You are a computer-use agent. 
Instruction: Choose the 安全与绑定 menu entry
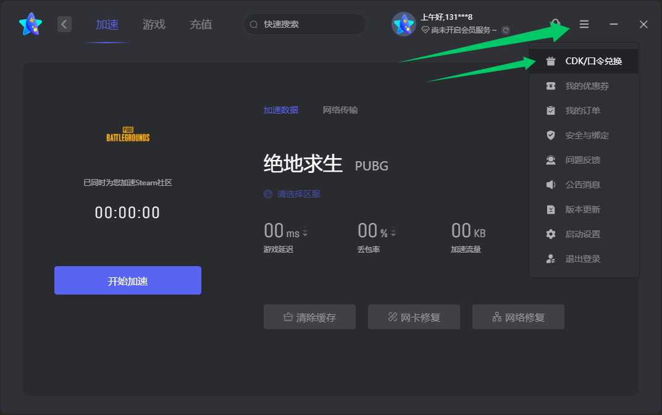click(584, 135)
